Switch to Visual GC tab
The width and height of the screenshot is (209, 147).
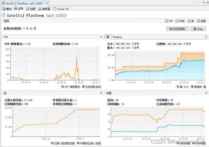pos(60,9)
